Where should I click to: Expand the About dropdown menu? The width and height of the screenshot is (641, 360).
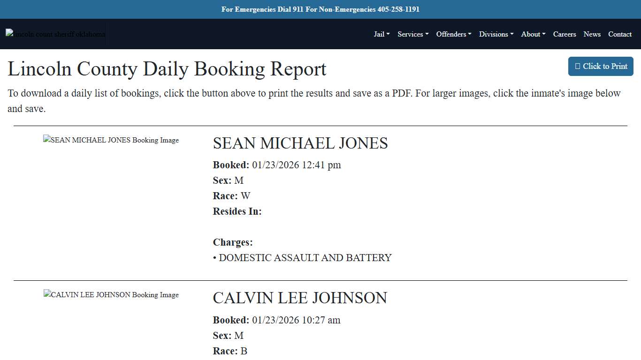coord(533,34)
